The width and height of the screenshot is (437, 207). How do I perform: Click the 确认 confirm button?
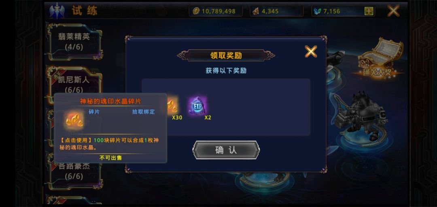coord(226,150)
